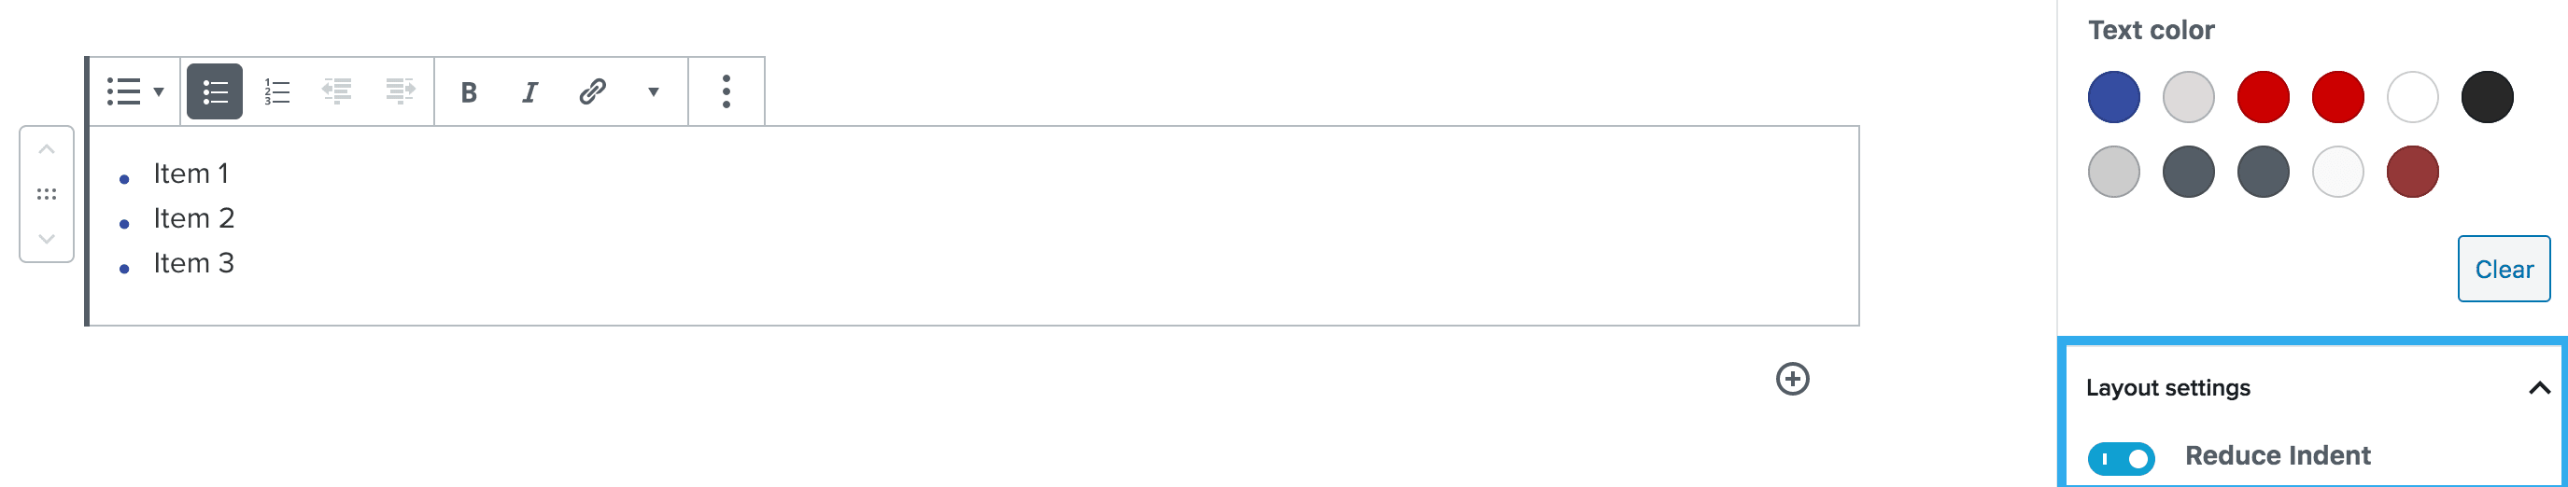Click the circled plus add block icon
2568x487 pixels.
click(1791, 379)
